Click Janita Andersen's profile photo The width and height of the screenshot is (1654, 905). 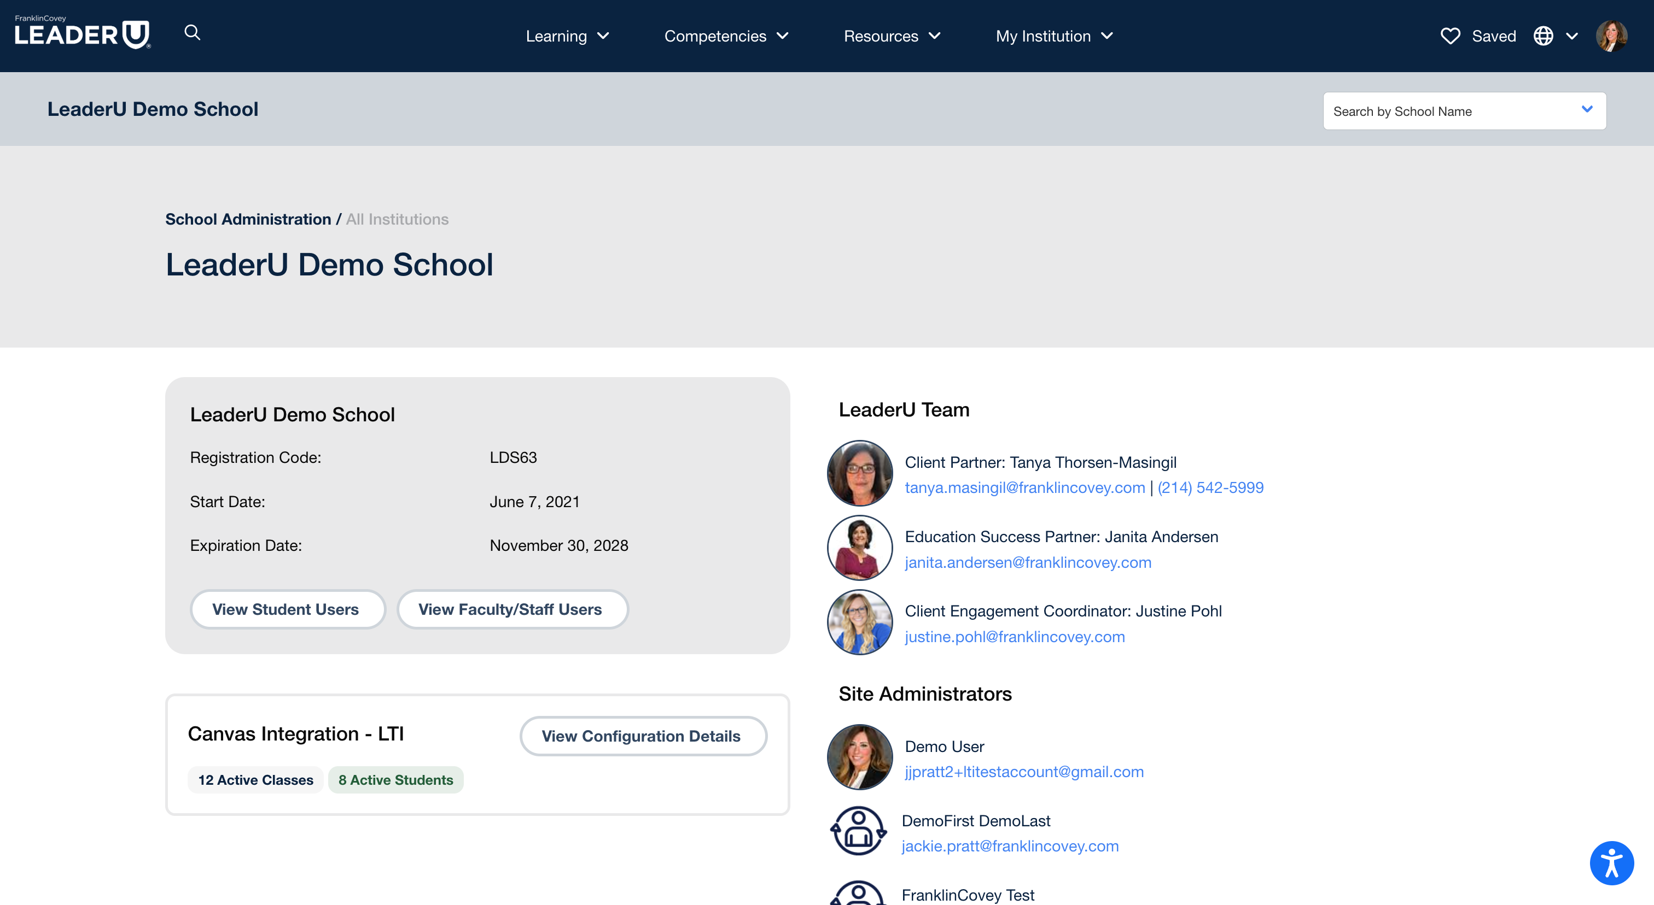(x=860, y=548)
